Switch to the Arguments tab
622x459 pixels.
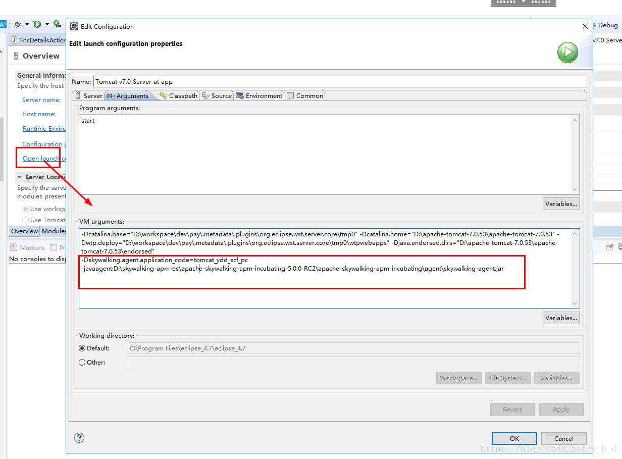127,95
